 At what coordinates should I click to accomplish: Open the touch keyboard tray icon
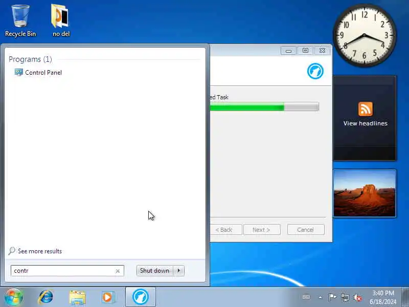(x=306, y=297)
